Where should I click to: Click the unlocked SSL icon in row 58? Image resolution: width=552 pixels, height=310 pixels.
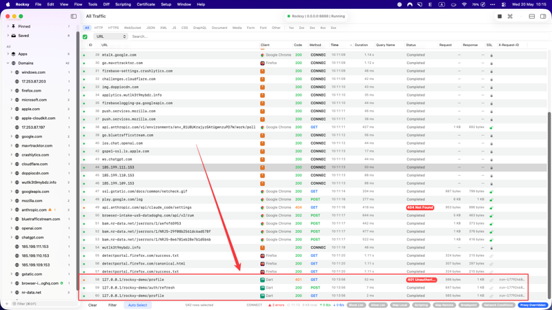[x=491, y=280]
